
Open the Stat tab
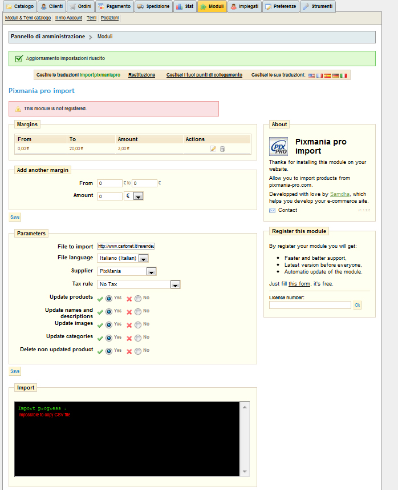pos(185,6)
